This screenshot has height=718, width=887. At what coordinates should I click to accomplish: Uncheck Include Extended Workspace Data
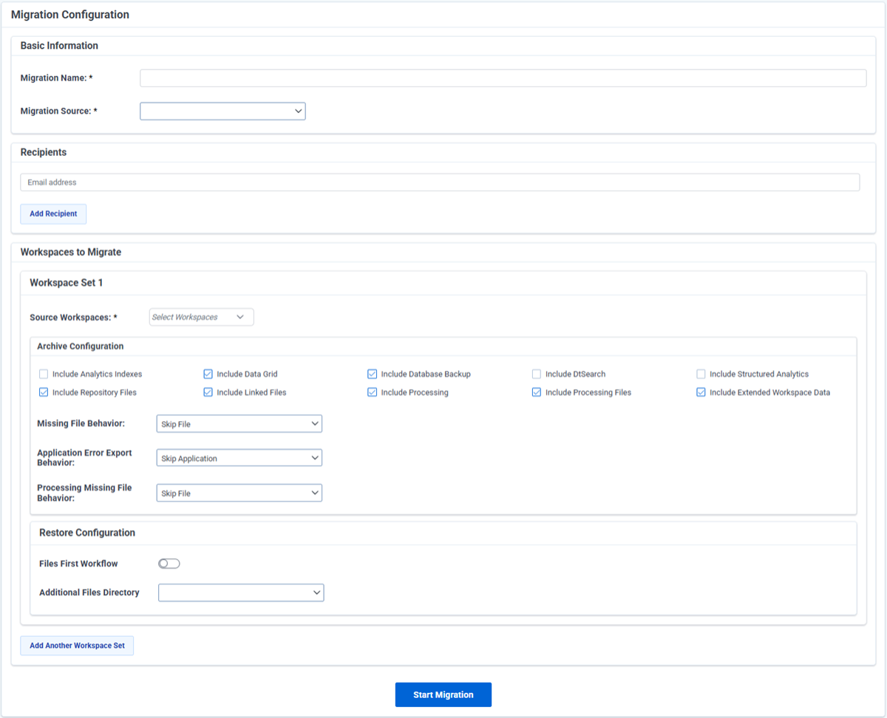[701, 392]
